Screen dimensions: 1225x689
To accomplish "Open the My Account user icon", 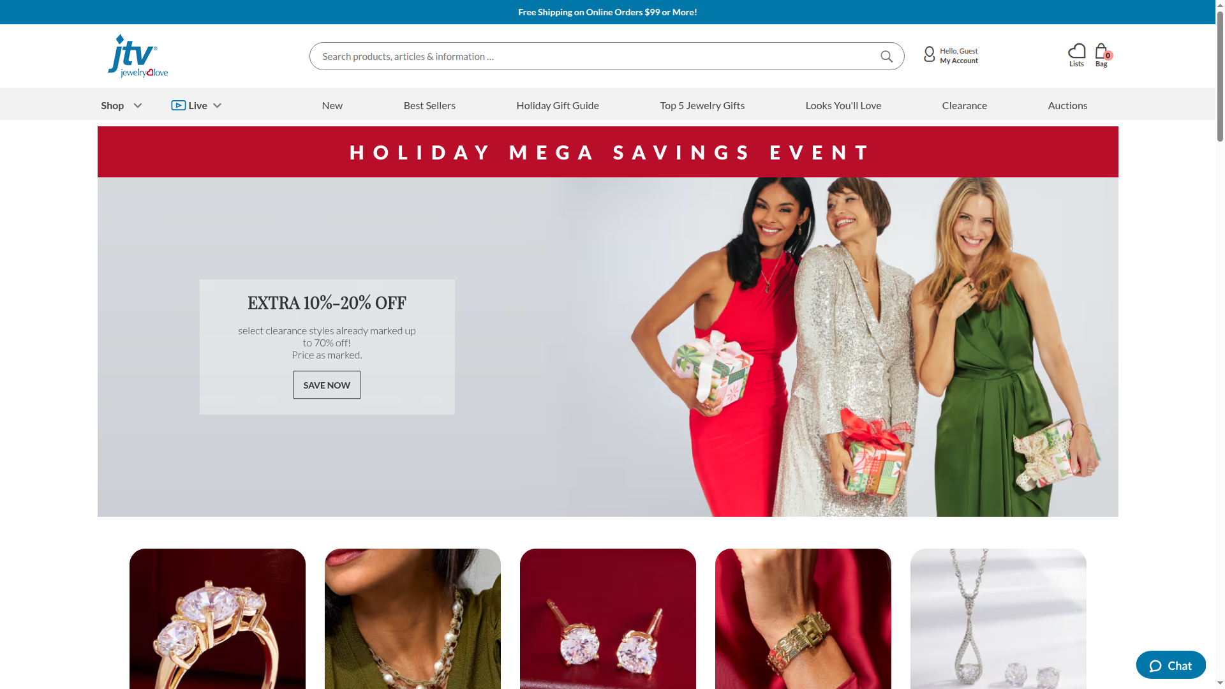I will pos(929,55).
